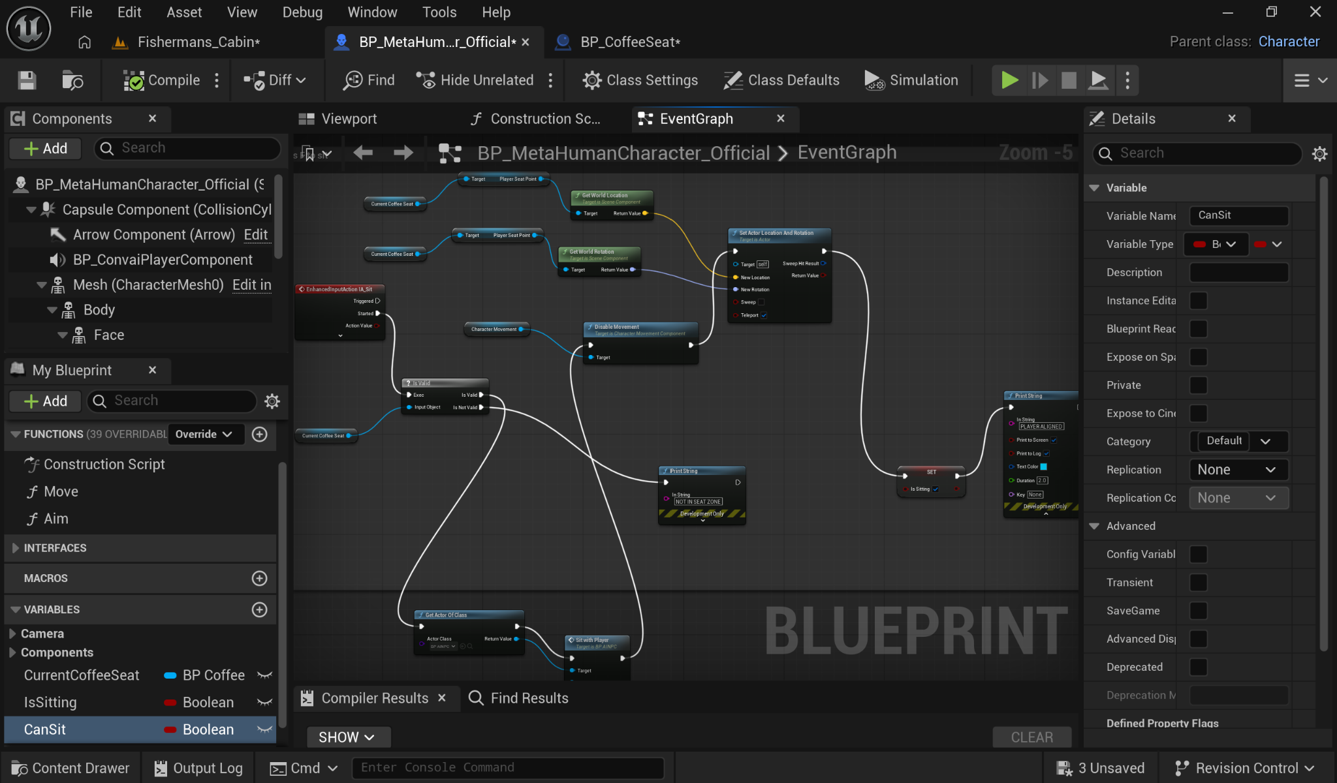Image resolution: width=1337 pixels, height=783 pixels.
Task: Toggle Instance Editable checkbox
Action: click(1198, 301)
